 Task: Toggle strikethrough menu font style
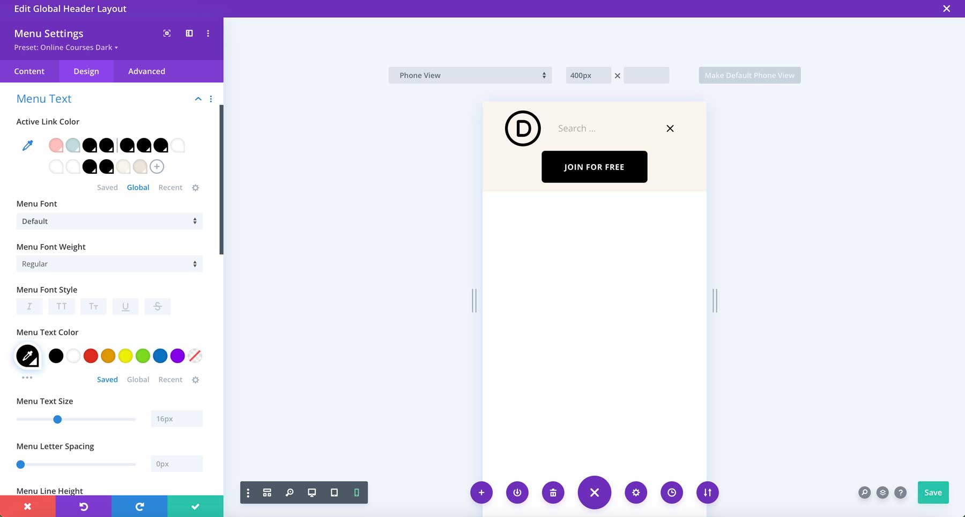pyautogui.click(x=158, y=306)
